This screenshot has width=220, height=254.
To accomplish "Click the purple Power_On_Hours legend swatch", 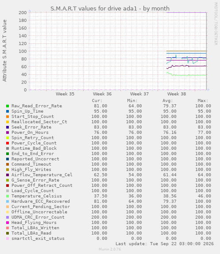I will point(8,133).
